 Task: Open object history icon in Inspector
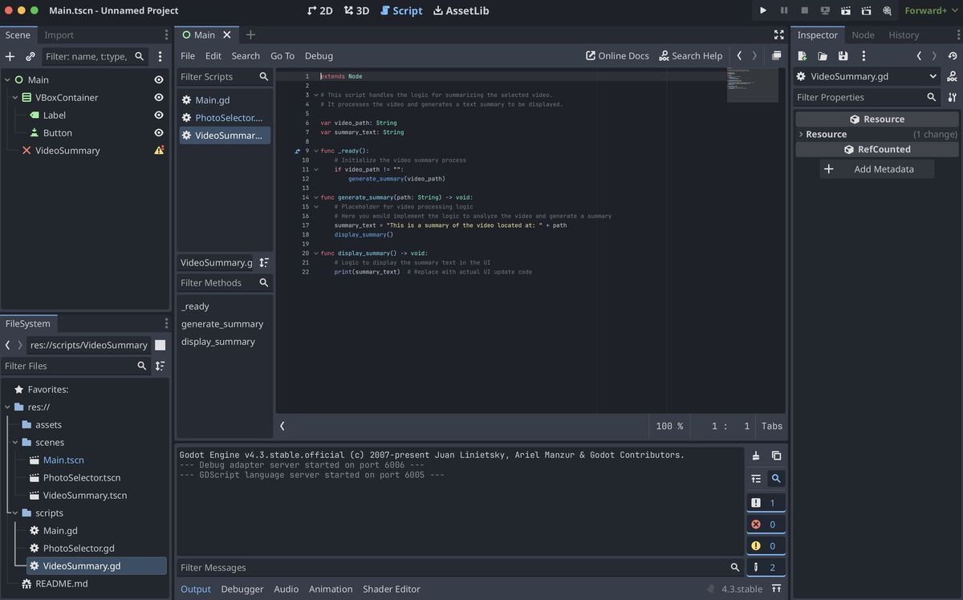click(x=953, y=56)
